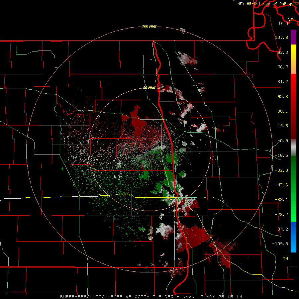
Task: Click the -109.8 scale value
Action: [280, 244]
